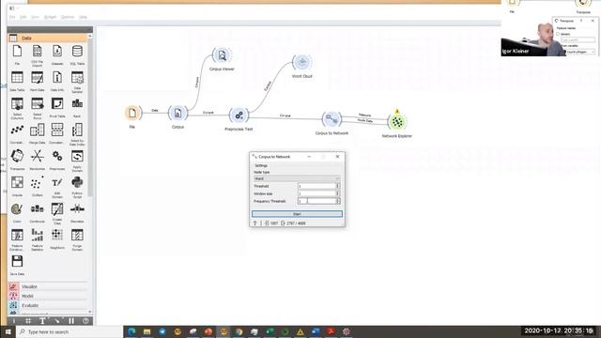Add the Transpose widget
The width and height of the screenshot is (601, 338).
pyautogui.click(x=17, y=160)
